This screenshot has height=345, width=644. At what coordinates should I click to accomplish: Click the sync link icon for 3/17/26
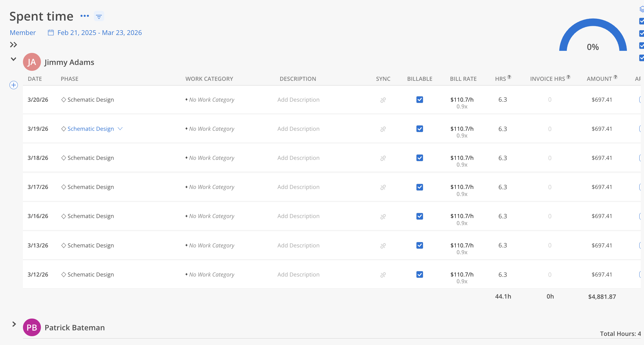383,187
